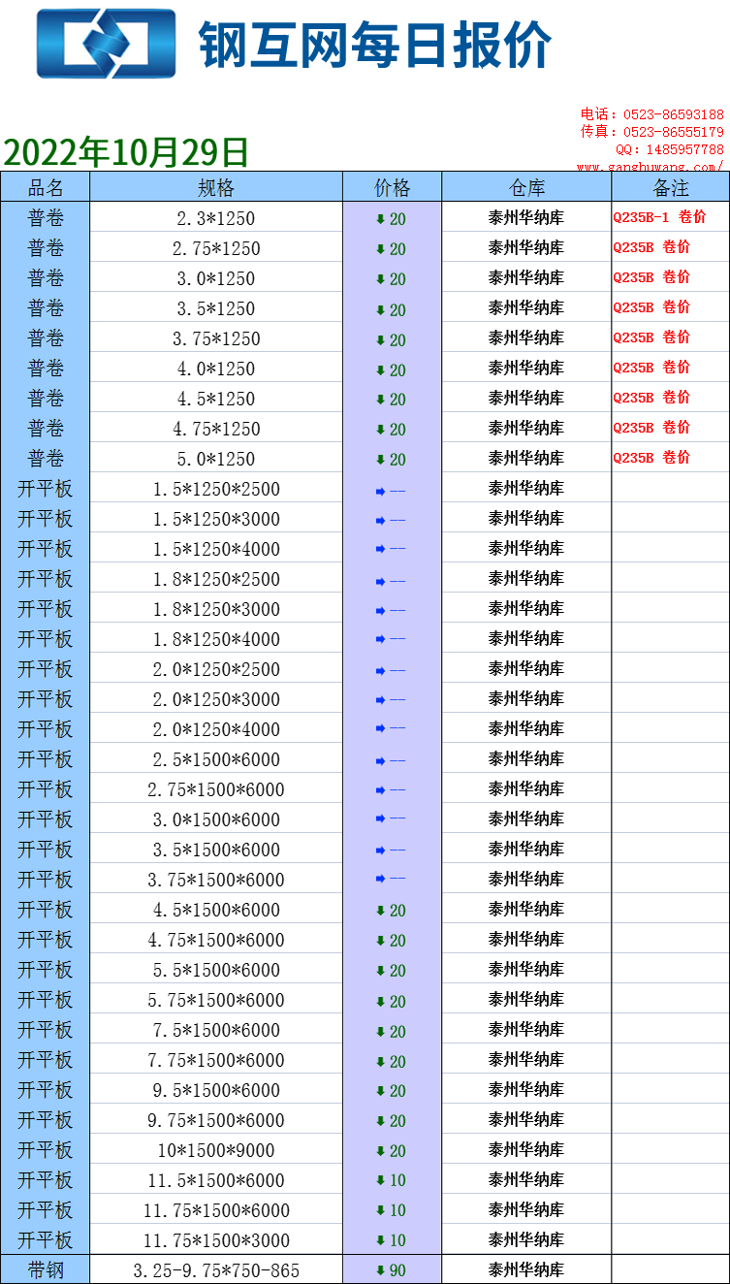The width and height of the screenshot is (730, 1284).
Task: Open the www.ganghuwang.com website link
Action: pos(650,167)
